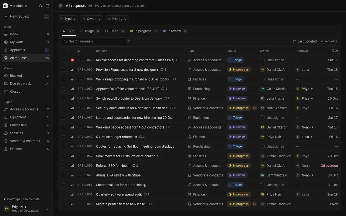
Task: Click the priority bars icon on OPS-1066 row
Action: (x=72, y=146)
